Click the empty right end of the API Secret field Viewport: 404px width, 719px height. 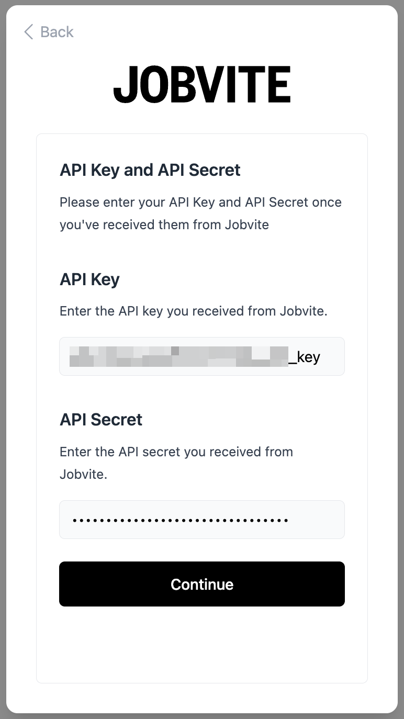[x=318, y=520]
